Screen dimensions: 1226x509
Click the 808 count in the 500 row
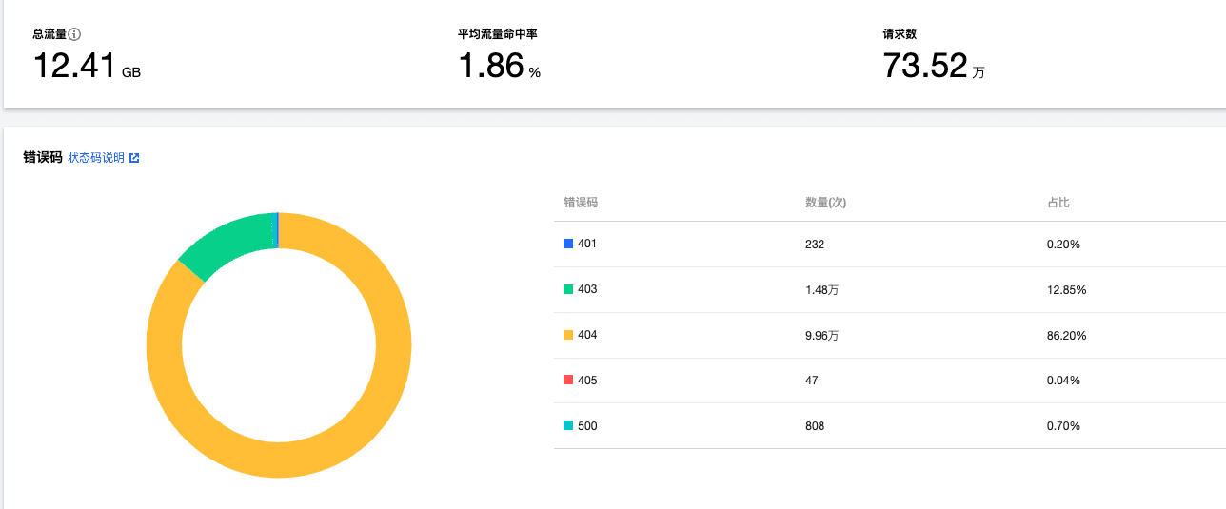(815, 426)
